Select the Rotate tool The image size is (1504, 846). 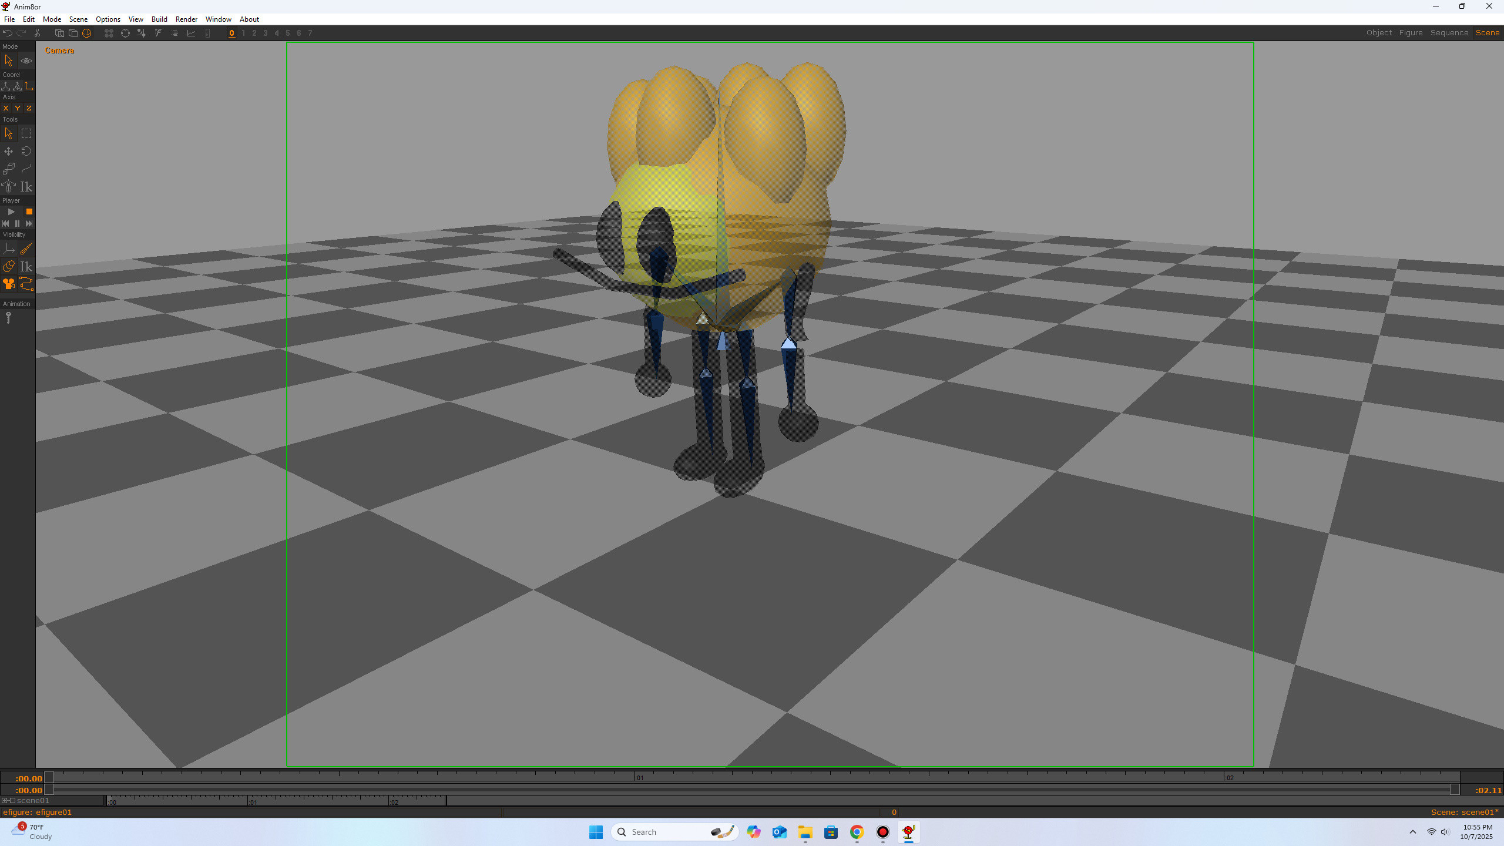[26, 151]
